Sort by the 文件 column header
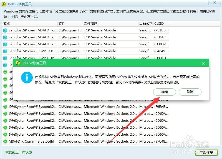Image resolution: width=222 pixels, height=159 pixels. point(70,24)
